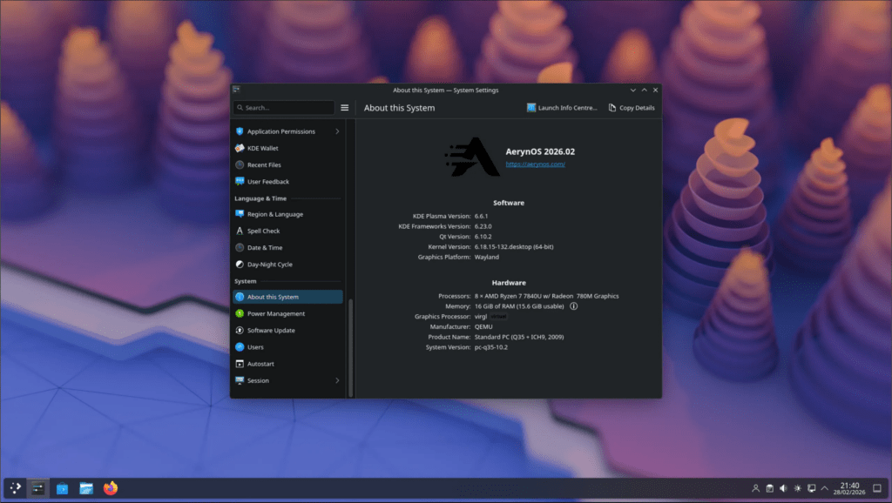This screenshot has height=503, width=892.
Task: Open the Users settings page
Action: coord(255,346)
